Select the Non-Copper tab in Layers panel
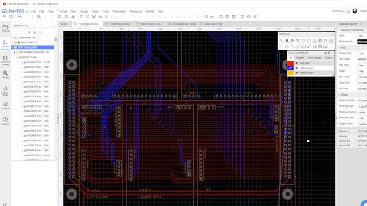 pos(314,58)
